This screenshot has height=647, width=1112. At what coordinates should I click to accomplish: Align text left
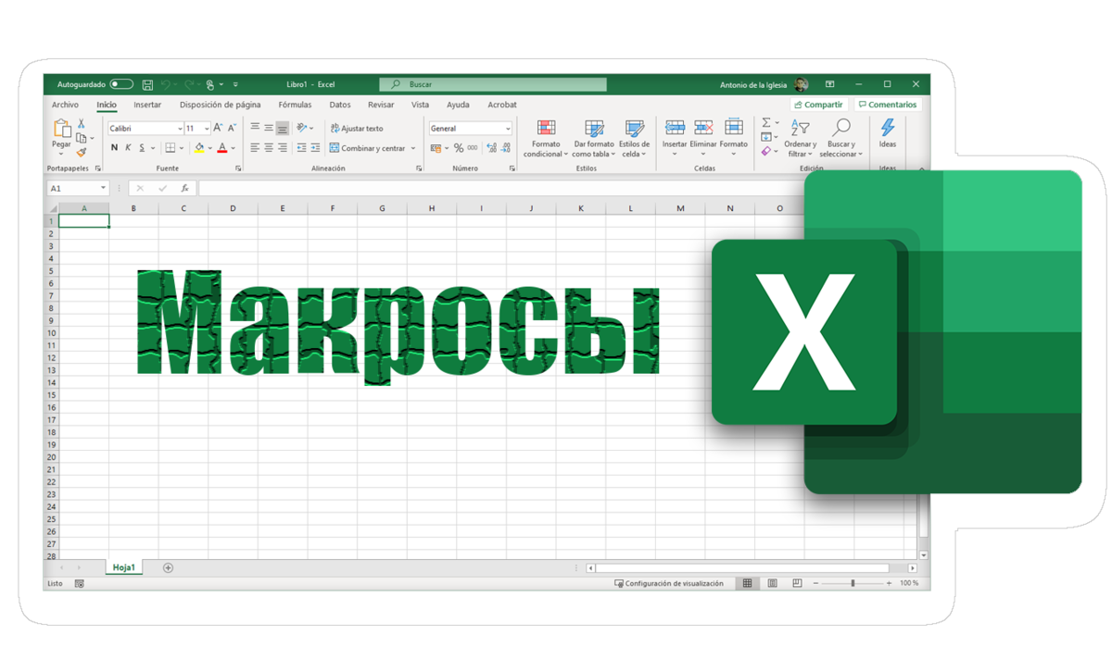point(255,148)
